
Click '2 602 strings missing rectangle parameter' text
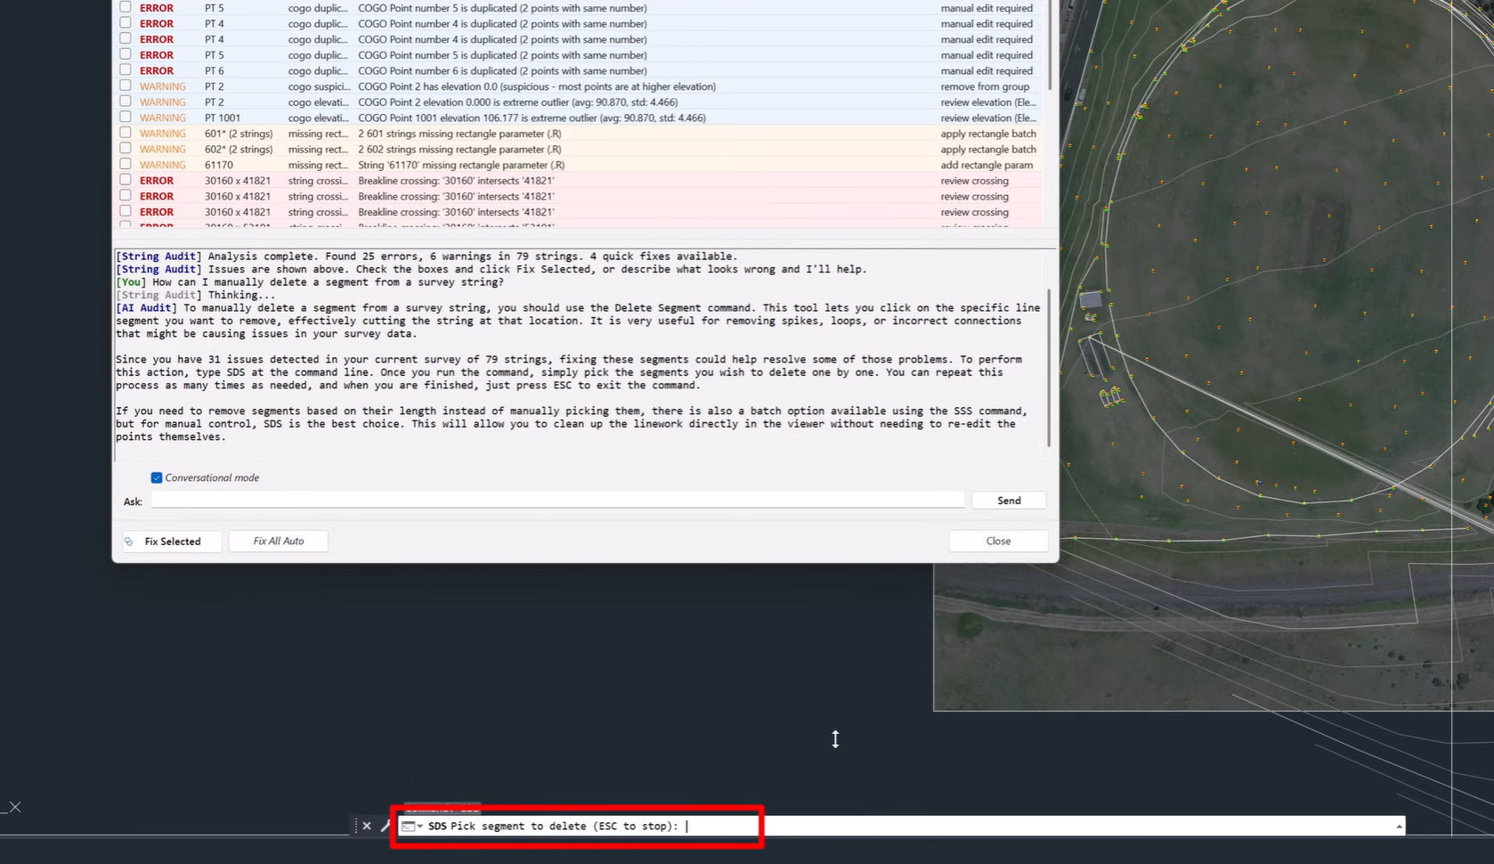459,150
